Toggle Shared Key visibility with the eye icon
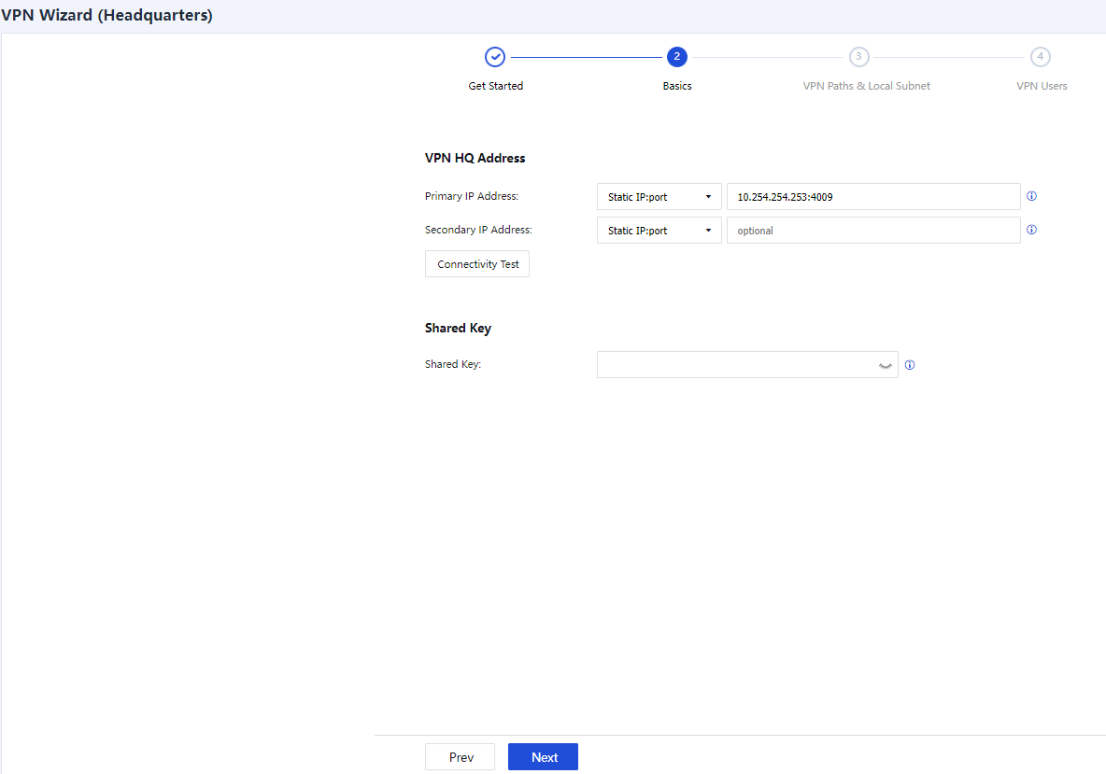 tap(885, 366)
